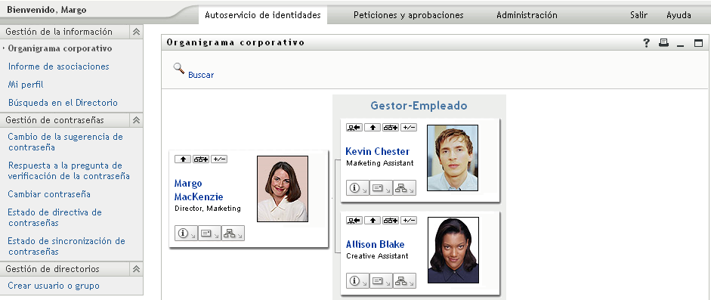Click Salir to log out
This screenshot has height=300, width=711.
pos(638,15)
